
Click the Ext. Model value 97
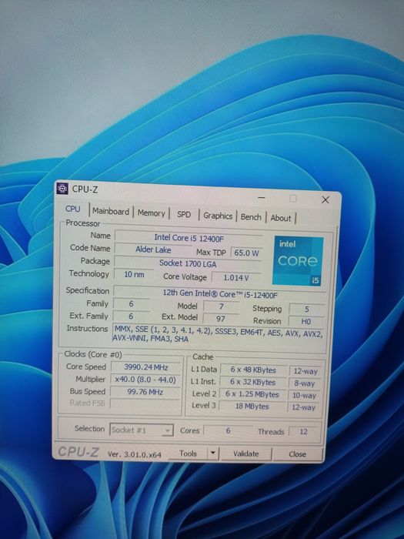[221, 318]
